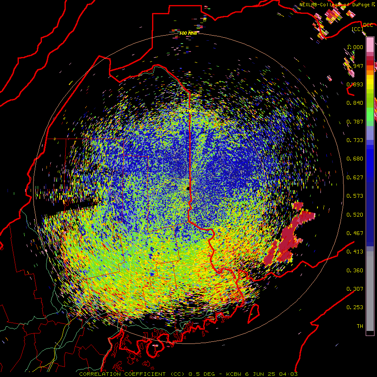Click the 04:03 timestamp in the caption

pos(288,374)
